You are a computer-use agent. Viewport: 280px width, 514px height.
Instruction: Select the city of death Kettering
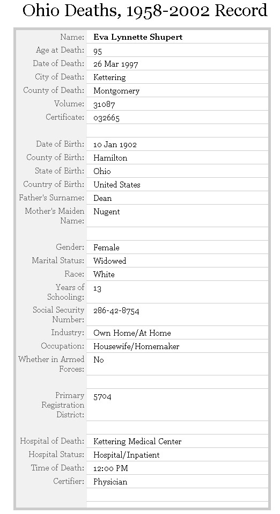[x=109, y=77]
